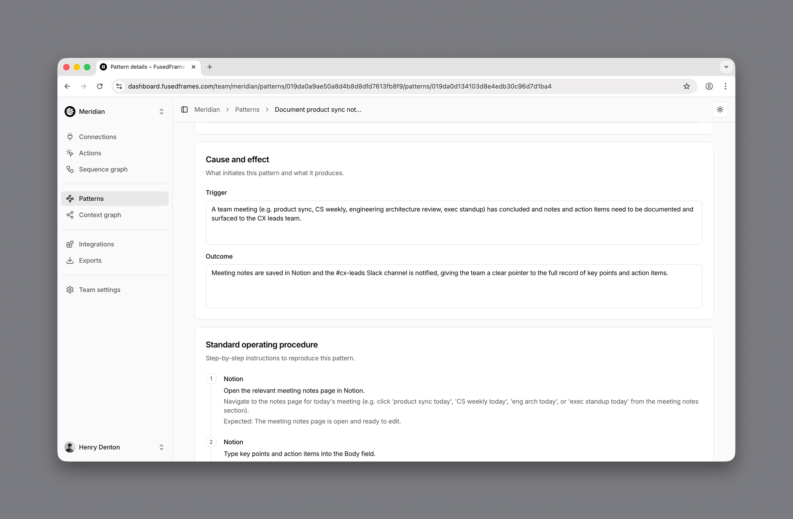Reload the page in the browser
Viewport: 793px width, 519px height.
[x=100, y=86]
